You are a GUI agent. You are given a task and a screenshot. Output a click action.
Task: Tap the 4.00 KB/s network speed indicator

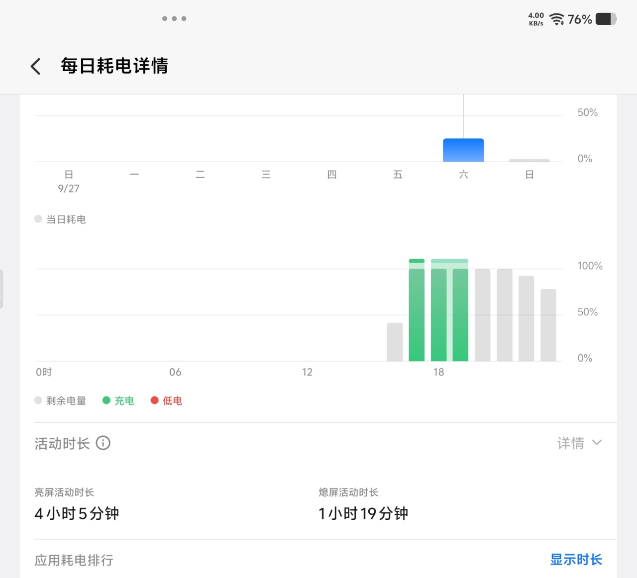(x=536, y=19)
